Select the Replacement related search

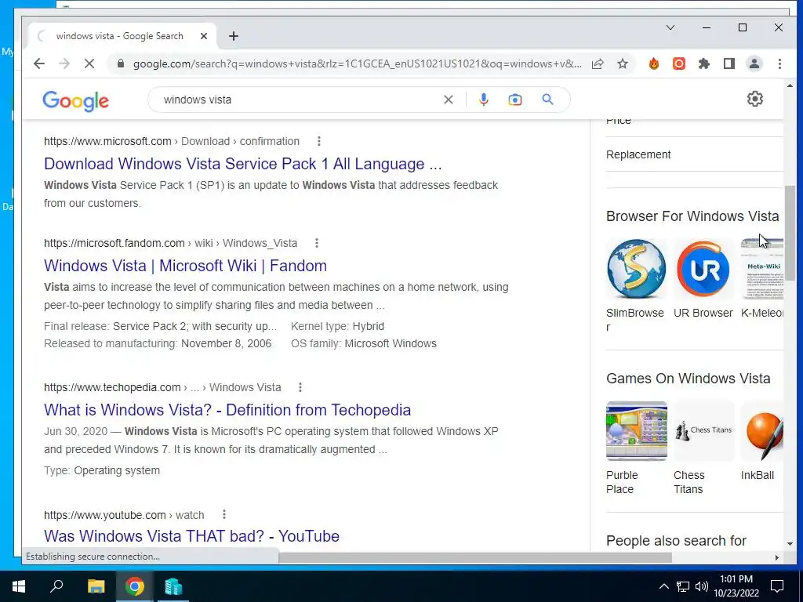point(638,154)
